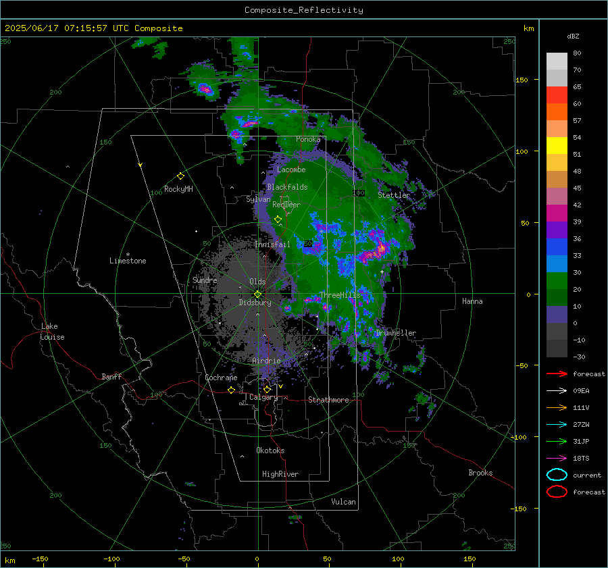Select the orange 111V arrow icon

click(x=557, y=407)
